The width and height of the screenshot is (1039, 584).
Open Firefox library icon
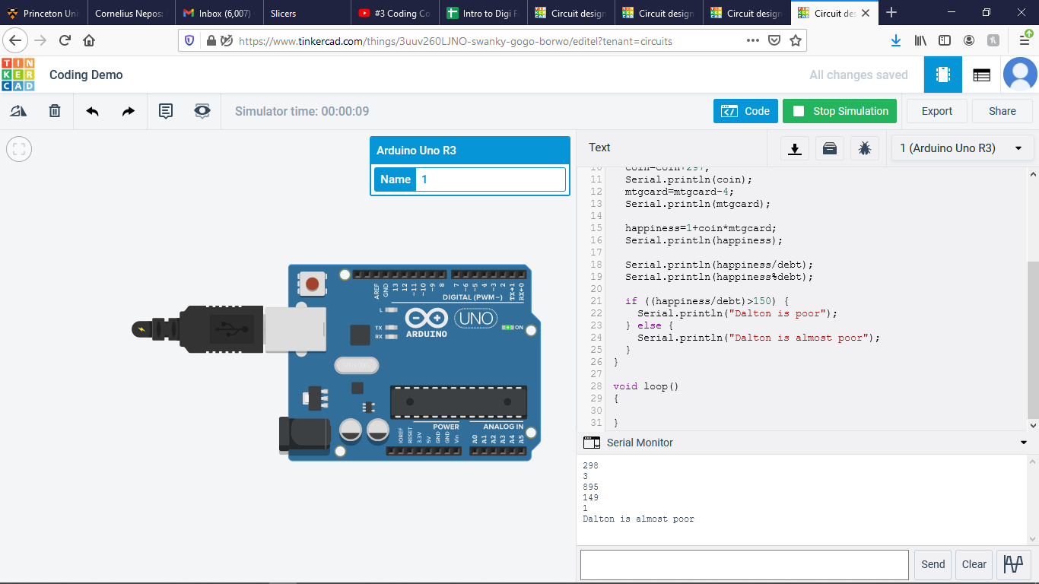[x=920, y=41]
